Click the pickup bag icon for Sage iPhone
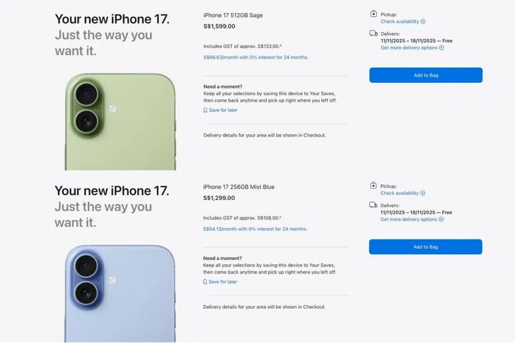This screenshot has height=343, width=515. tap(373, 14)
